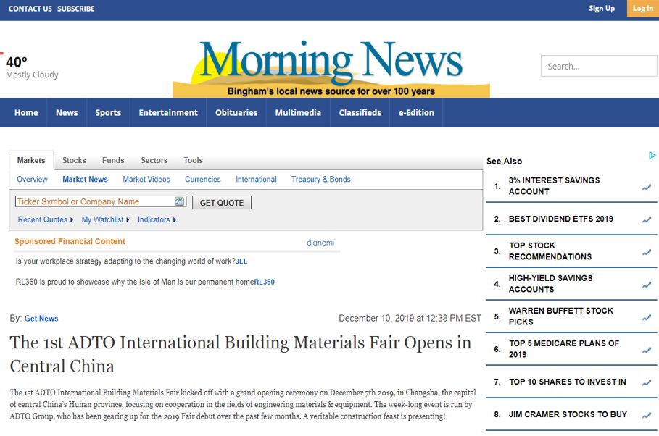Click the 40° Mostly Cloudy weather widget
The image size is (659, 436).
point(32,67)
